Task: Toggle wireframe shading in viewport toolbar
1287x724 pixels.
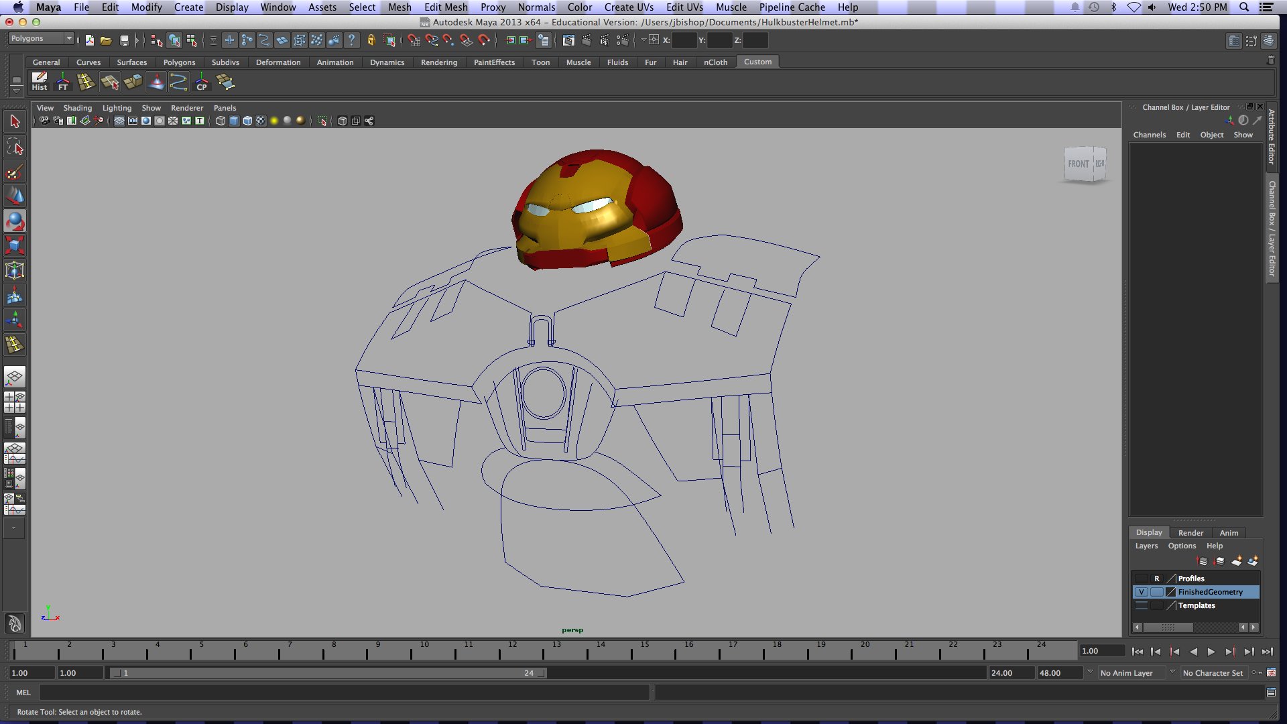Action: [x=221, y=121]
